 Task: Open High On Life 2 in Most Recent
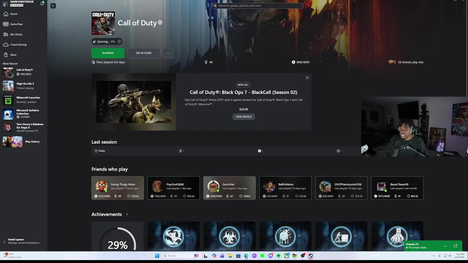pos(23,86)
